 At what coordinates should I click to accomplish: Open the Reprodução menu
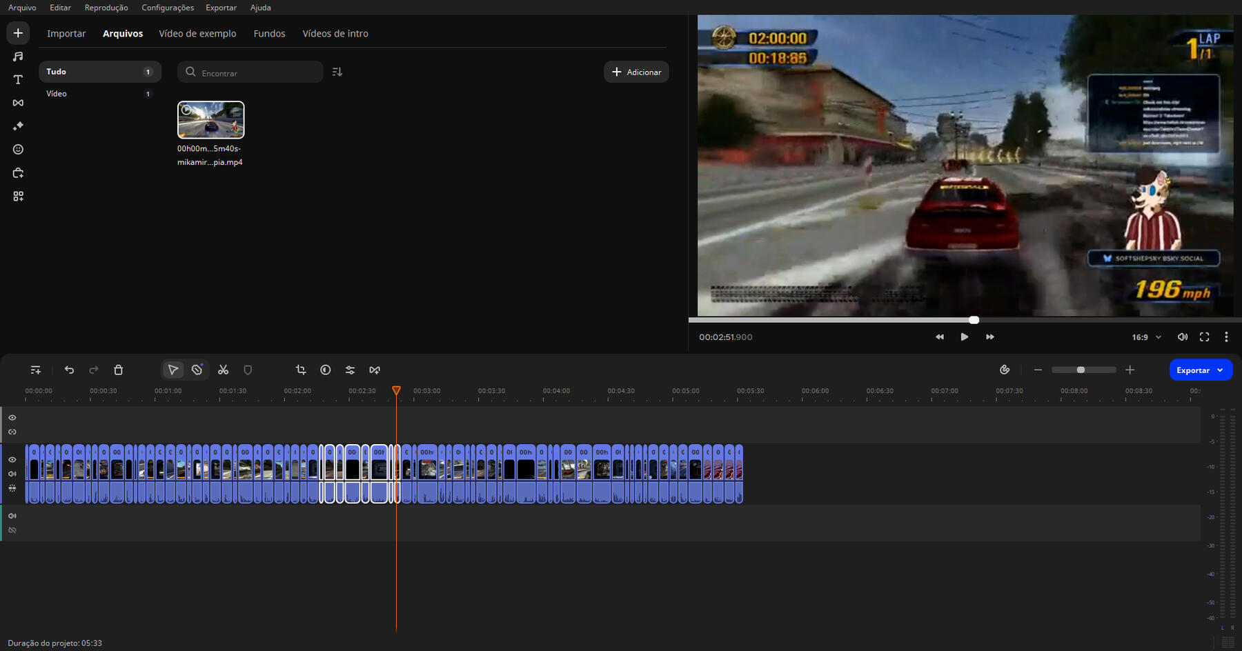pyautogui.click(x=106, y=8)
